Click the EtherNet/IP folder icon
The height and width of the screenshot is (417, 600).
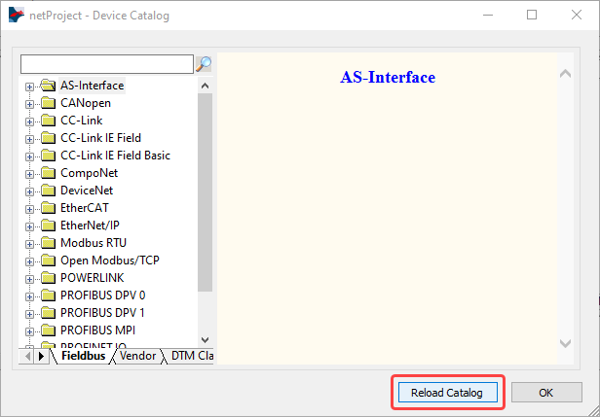point(48,226)
